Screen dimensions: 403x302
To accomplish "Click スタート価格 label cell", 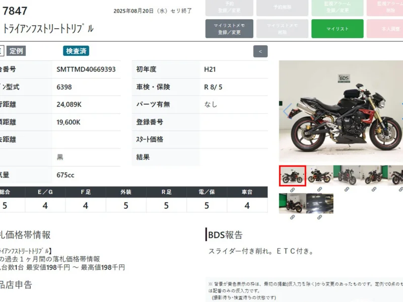I will click(x=166, y=139).
